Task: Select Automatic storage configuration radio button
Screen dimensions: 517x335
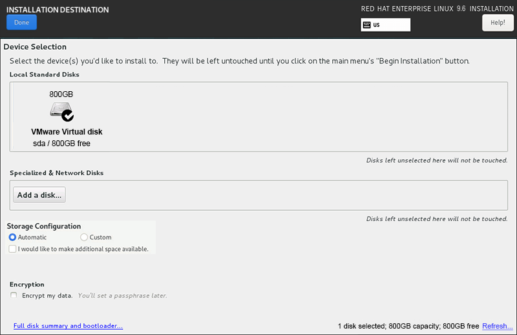Action: point(12,237)
